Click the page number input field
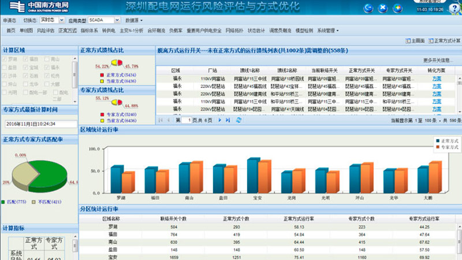Screen dimensions: 462x260 [x=187, y=120]
